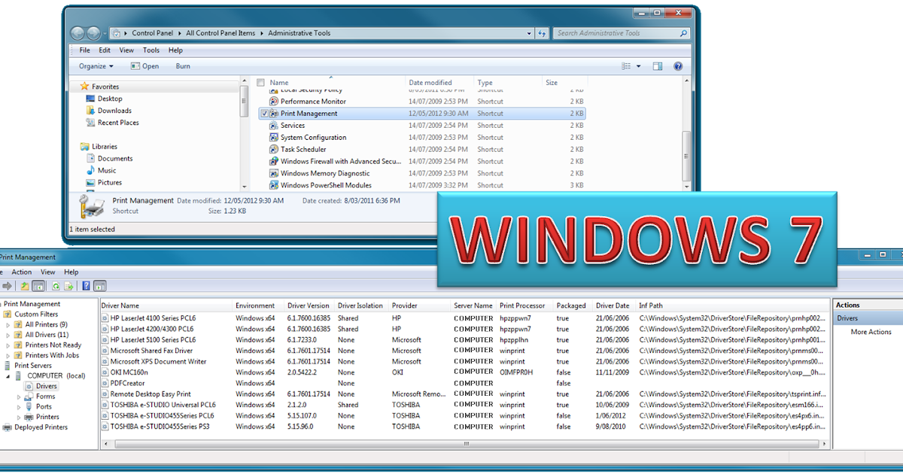
Task: Click the Services shortcut icon
Action: [275, 125]
